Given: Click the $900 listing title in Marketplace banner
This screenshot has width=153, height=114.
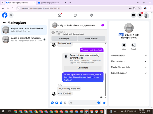Looking at the screenshot, I should point(70,34).
